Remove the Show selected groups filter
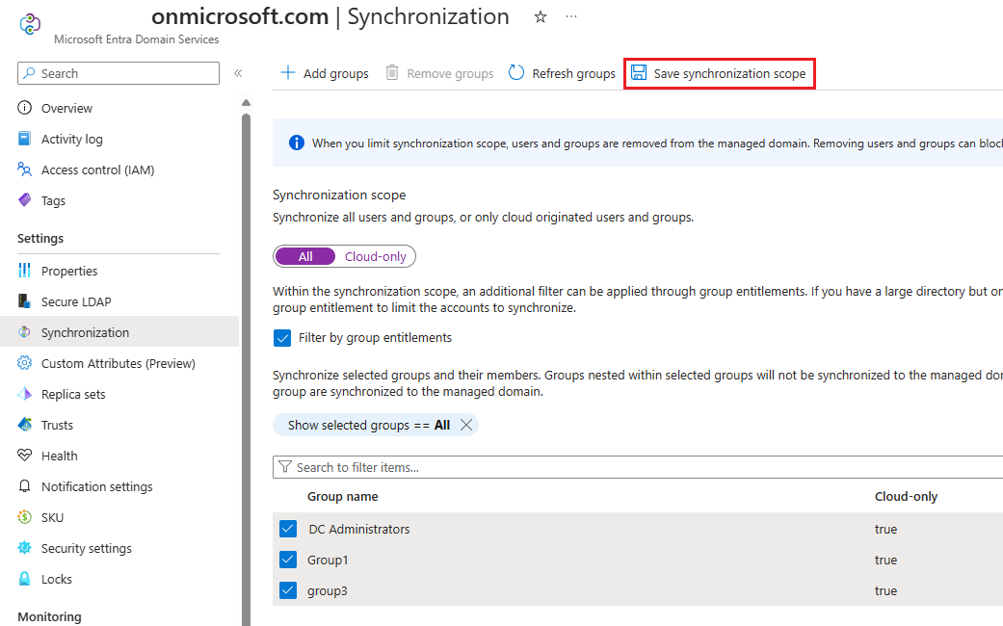This screenshot has height=626, width=1003. [466, 425]
